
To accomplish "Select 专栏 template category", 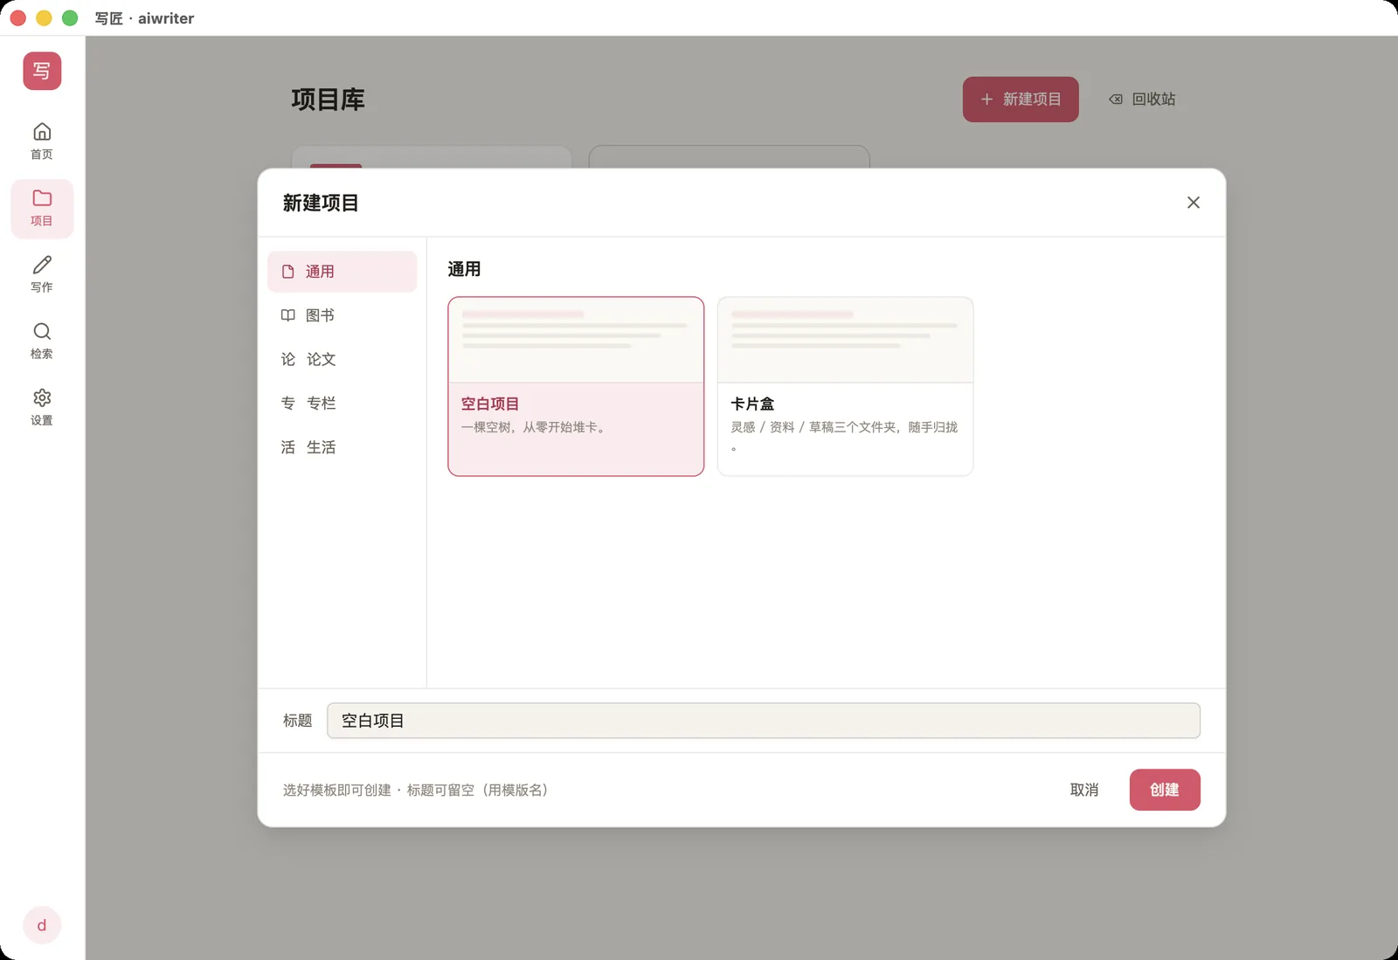I will click(343, 403).
